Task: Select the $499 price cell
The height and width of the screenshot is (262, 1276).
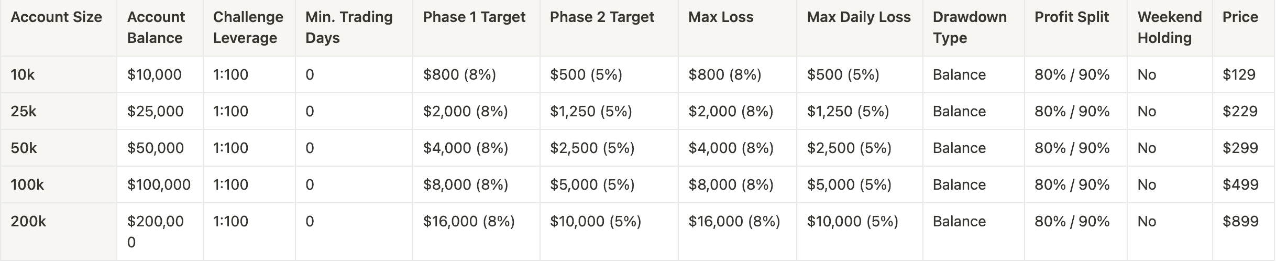Action: pos(1240,185)
